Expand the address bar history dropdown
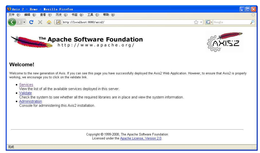Screen dimensions: 260x153 point(201,22)
